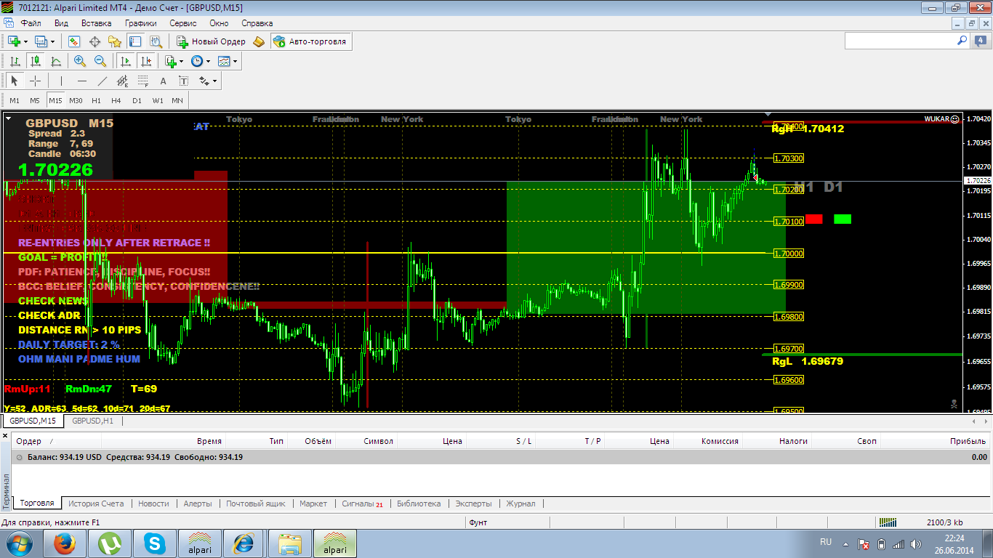The image size is (993, 558).
Task: Switch chart to line chart mode
Action: tap(55, 61)
